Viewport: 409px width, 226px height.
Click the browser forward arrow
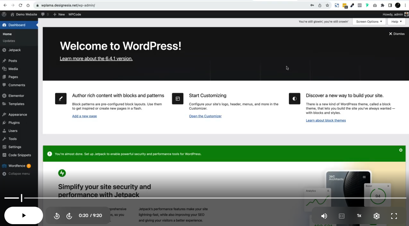click(x=13, y=5)
